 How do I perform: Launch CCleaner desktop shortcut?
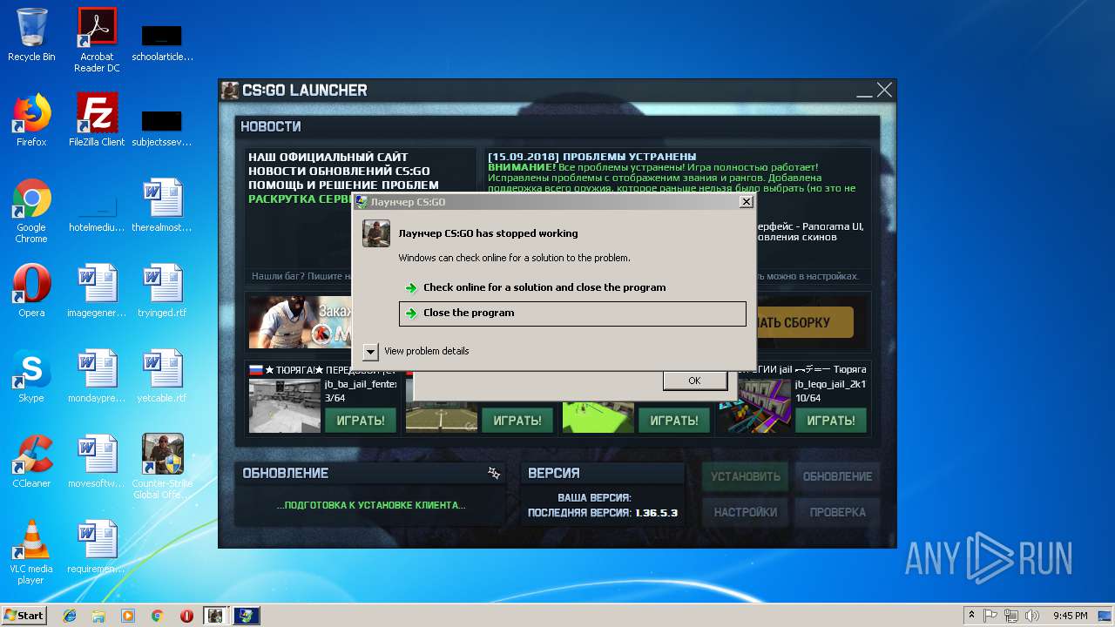(x=31, y=462)
